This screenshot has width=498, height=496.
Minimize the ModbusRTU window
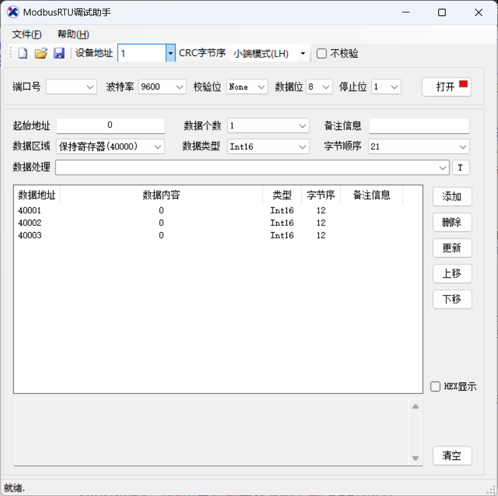coord(406,12)
